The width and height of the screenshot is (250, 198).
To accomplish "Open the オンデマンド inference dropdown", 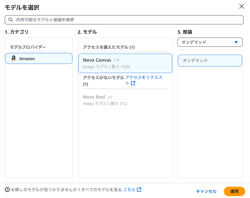I will 210,42.
